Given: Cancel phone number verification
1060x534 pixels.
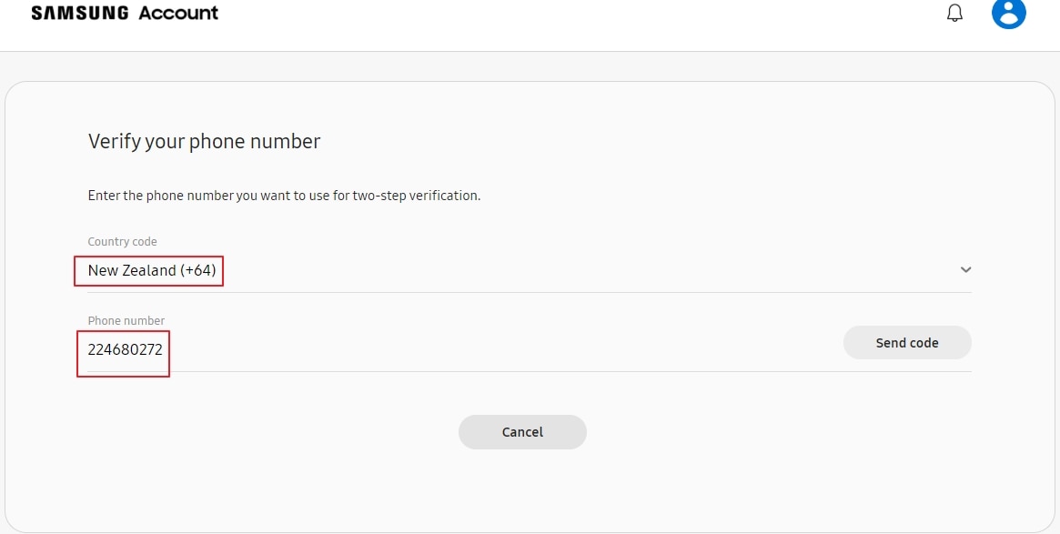Looking at the screenshot, I should [x=522, y=432].
